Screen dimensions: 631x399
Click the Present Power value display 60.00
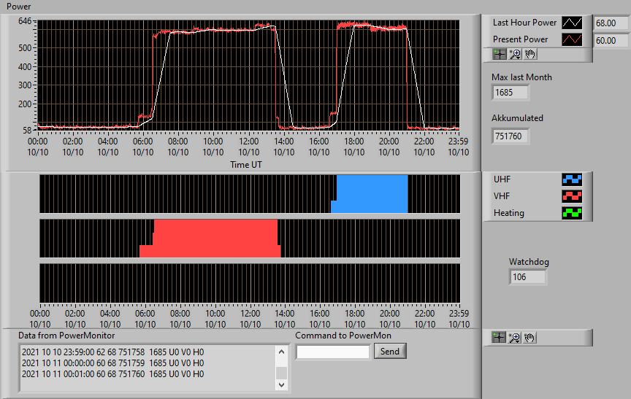click(611, 41)
